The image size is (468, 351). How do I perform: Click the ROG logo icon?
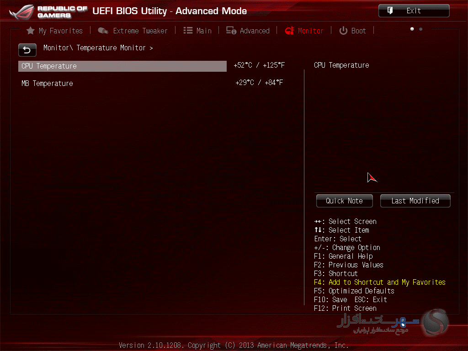click(x=21, y=12)
